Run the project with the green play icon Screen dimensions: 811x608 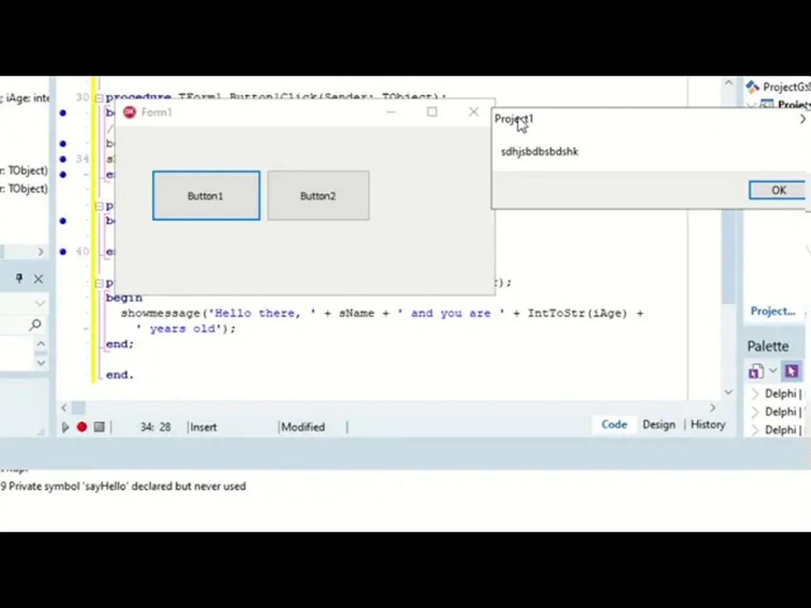(65, 427)
